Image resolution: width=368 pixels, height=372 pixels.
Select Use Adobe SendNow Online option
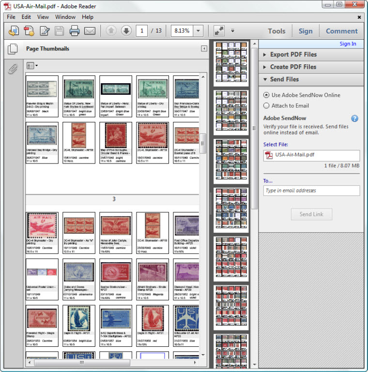(x=266, y=95)
